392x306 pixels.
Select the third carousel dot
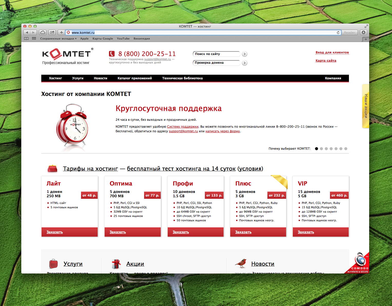326,149
